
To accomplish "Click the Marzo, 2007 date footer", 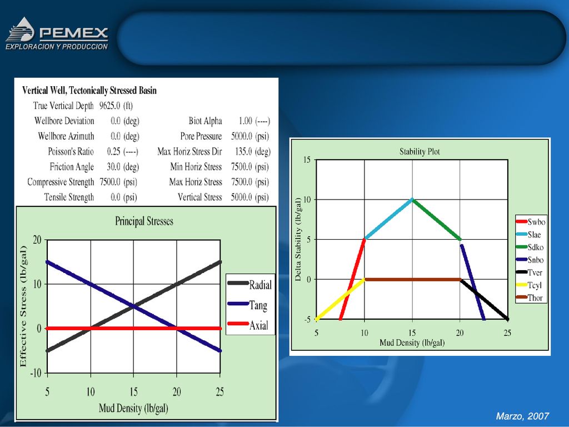I will pos(522,416).
